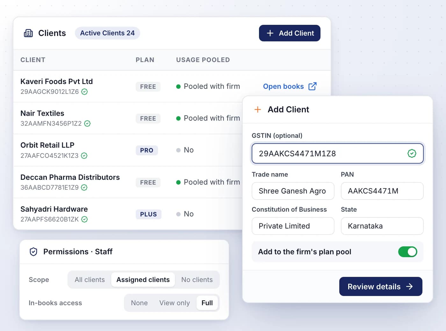Screen dimensions: 446x331
Task: Click the green dot in Kaveri Foods usage column
Action: [x=178, y=87]
